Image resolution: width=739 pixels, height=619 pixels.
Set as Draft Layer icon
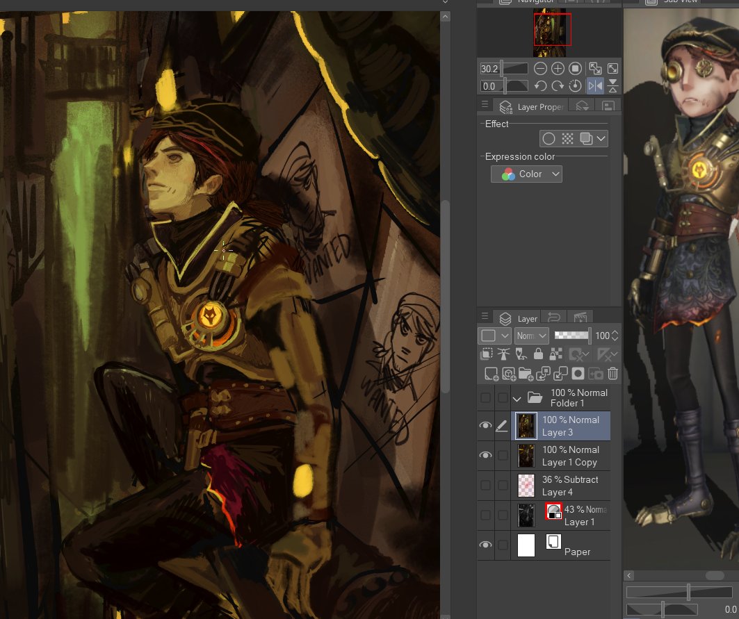521,354
